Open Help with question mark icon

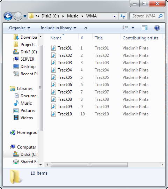point(157,28)
